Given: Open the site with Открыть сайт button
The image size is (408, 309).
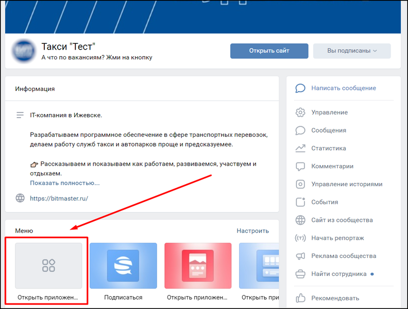Looking at the screenshot, I should click(269, 51).
